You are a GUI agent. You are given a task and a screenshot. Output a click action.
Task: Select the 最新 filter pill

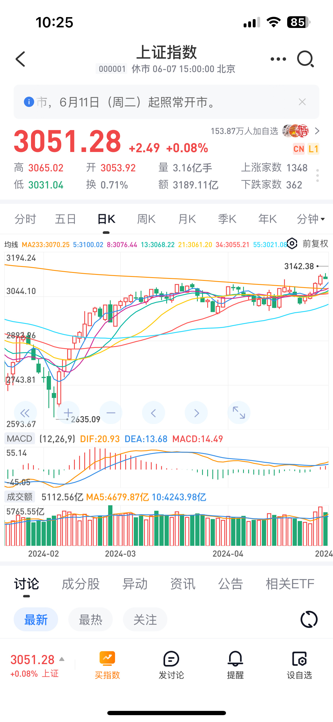pyautogui.click(x=36, y=620)
